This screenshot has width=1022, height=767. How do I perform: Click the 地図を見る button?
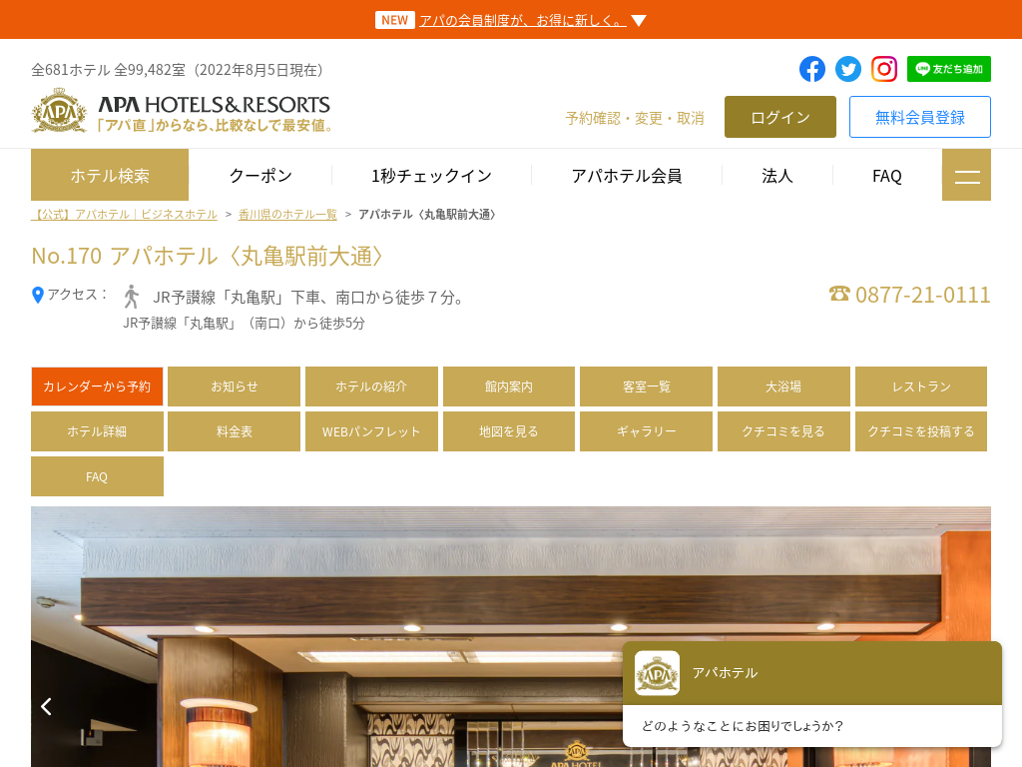[x=509, y=431]
